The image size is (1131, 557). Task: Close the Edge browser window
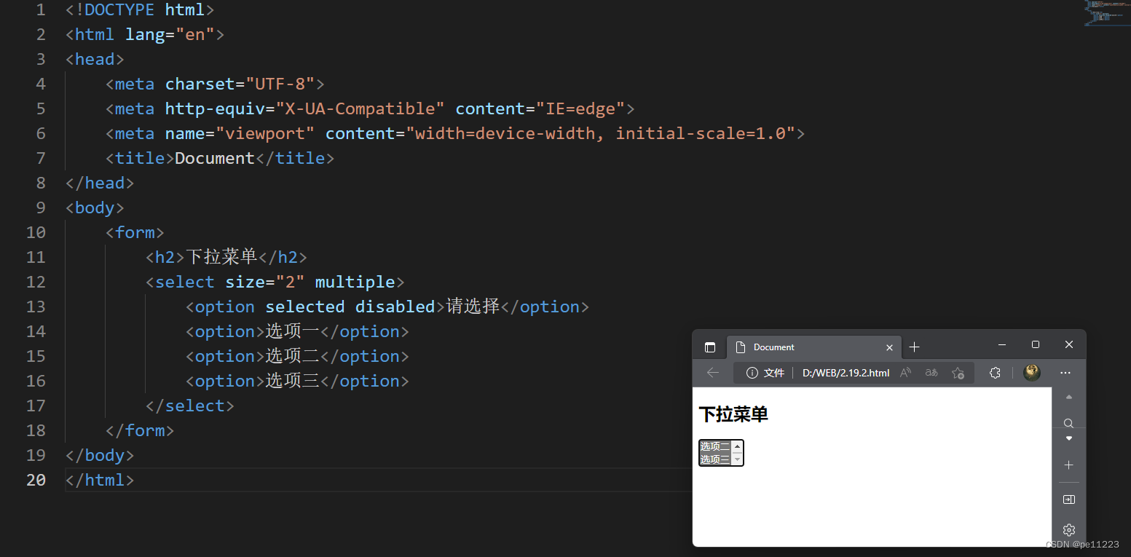(x=1069, y=344)
